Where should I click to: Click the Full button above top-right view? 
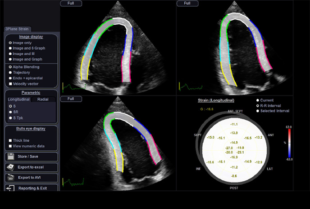[187, 3]
